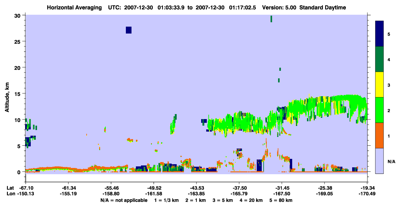Viewport: 408px width, 209px height.
Task: Click the 15 km altitude tick label
Action: (x=19, y=94)
